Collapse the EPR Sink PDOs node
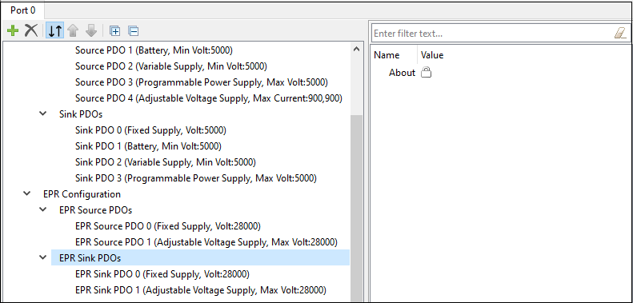Image resolution: width=633 pixels, height=303 pixels. point(42,257)
